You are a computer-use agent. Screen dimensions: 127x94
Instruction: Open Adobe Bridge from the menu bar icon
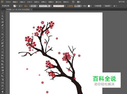(x=73, y=2)
